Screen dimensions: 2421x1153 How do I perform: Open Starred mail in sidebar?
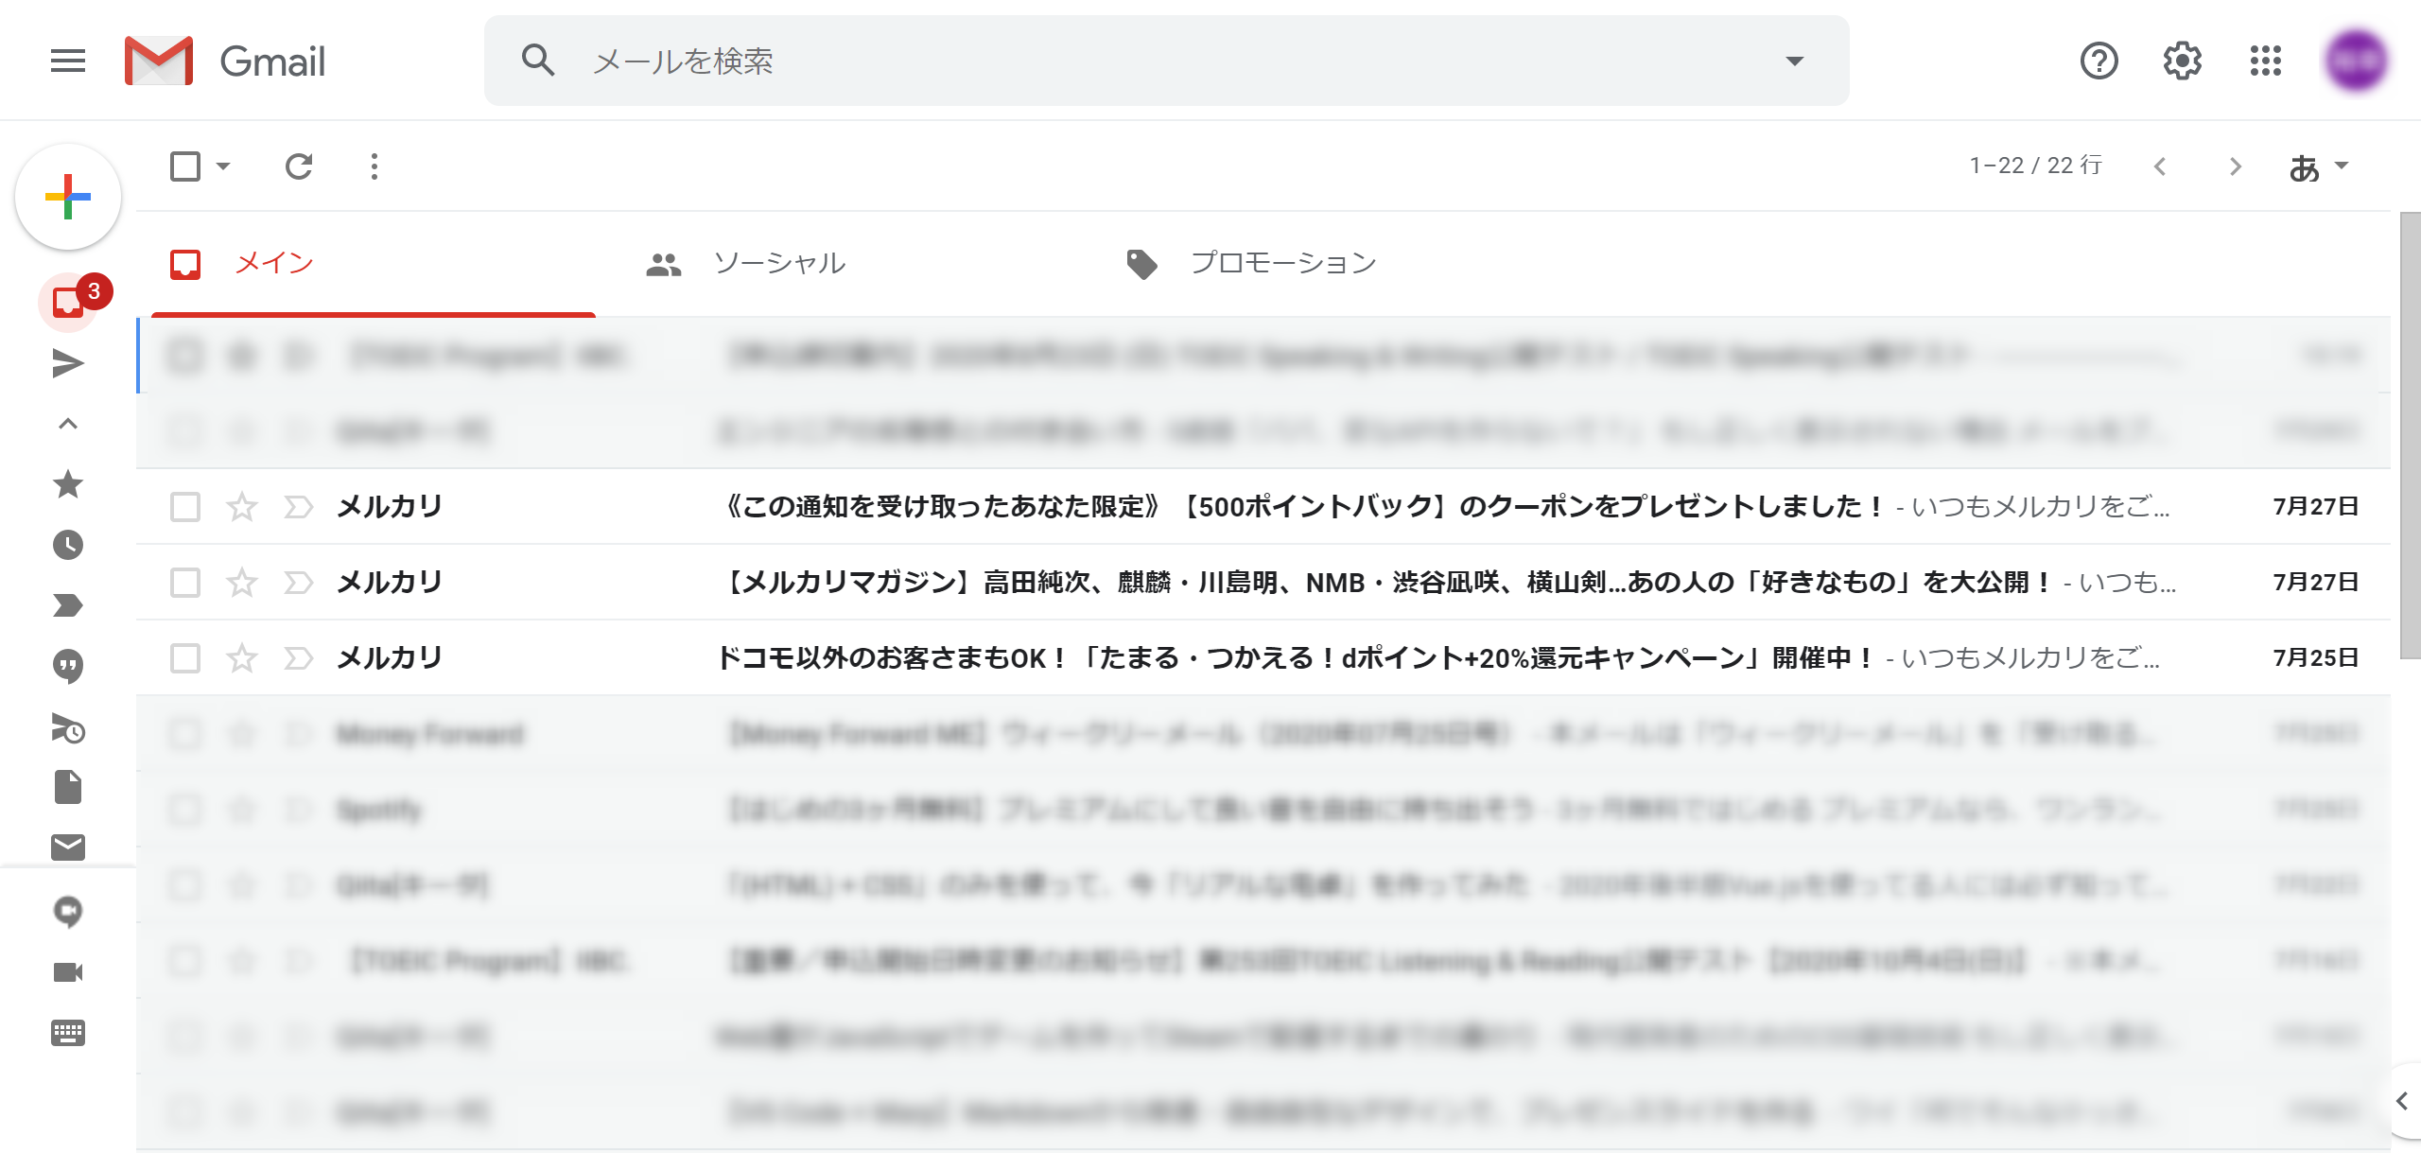pos(68,484)
